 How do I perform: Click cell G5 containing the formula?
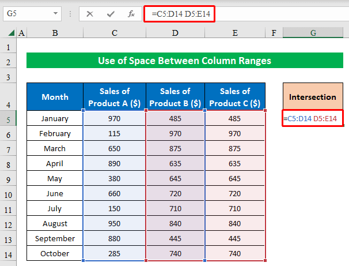[313, 119]
